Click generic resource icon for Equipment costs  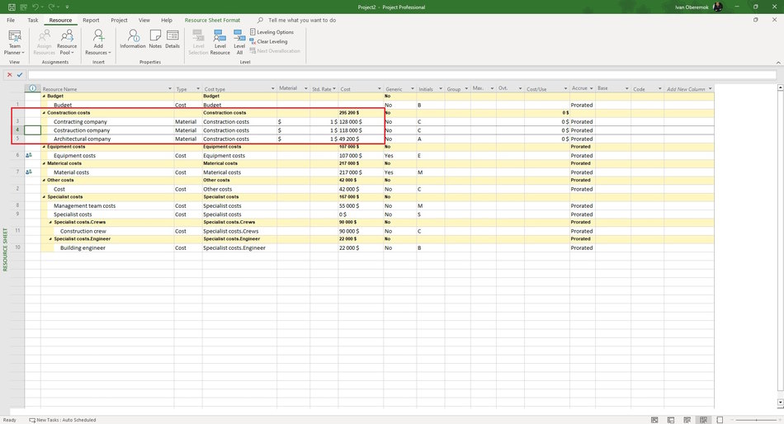tap(29, 156)
